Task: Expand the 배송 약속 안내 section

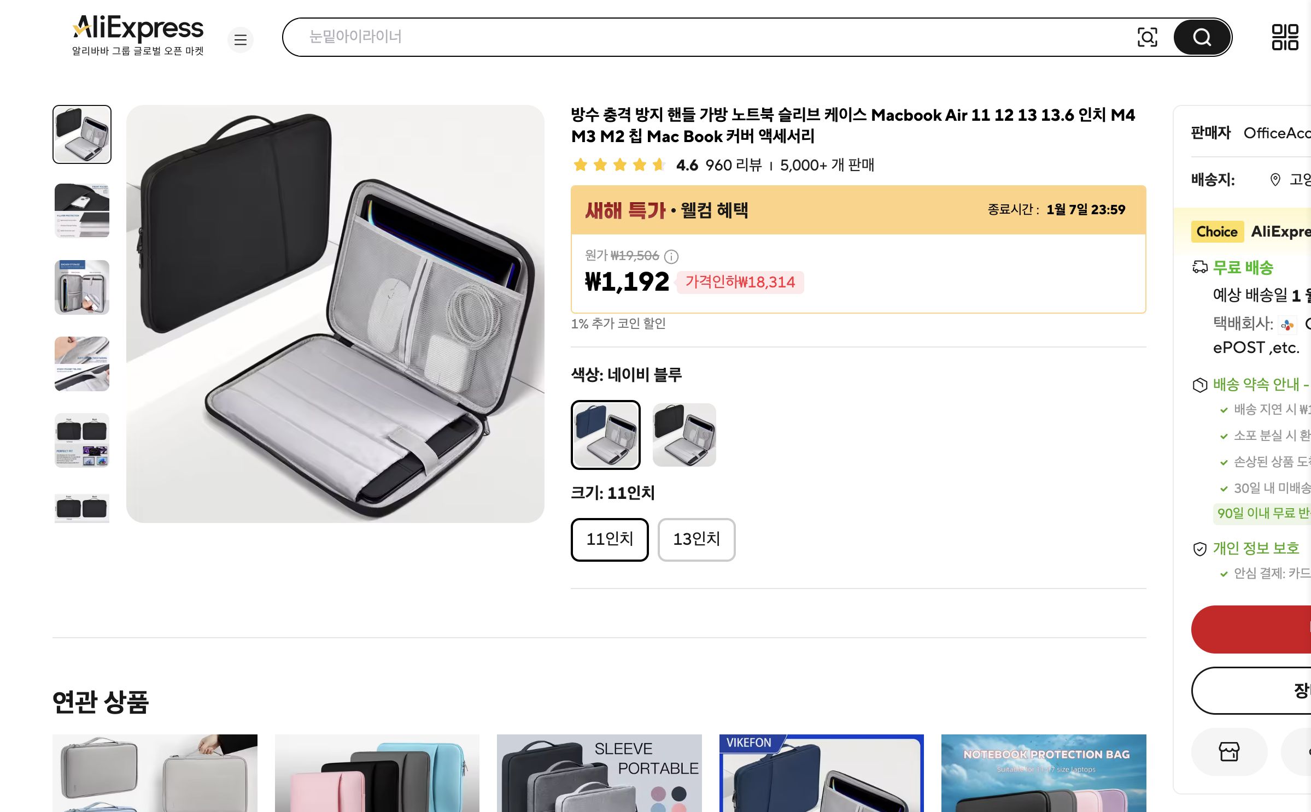Action: click(1256, 385)
